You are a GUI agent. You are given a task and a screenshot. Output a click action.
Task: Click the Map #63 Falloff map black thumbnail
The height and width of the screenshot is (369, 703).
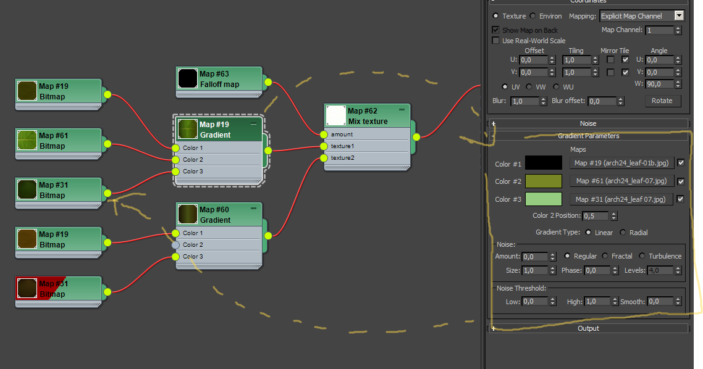tap(187, 78)
